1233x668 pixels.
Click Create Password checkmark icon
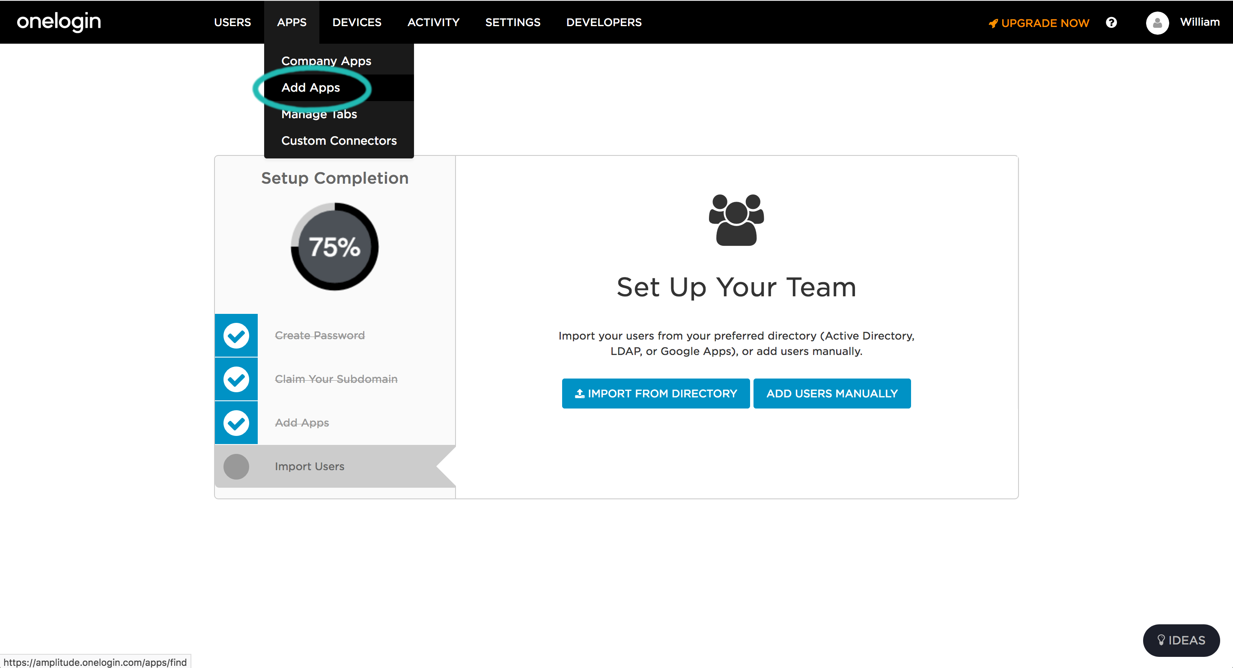236,335
